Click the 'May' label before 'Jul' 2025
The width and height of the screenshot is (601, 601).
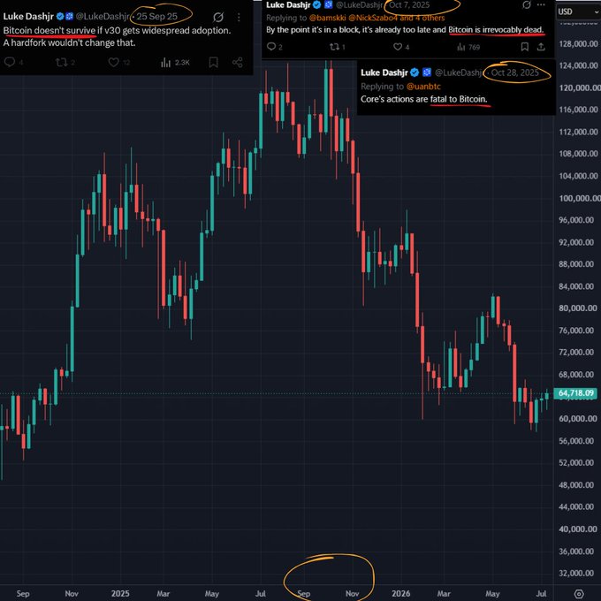click(211, 593)
